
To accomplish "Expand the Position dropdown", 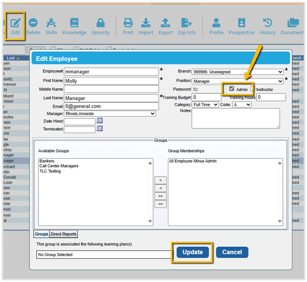I will pyautogui.click(x=238, y=81).
